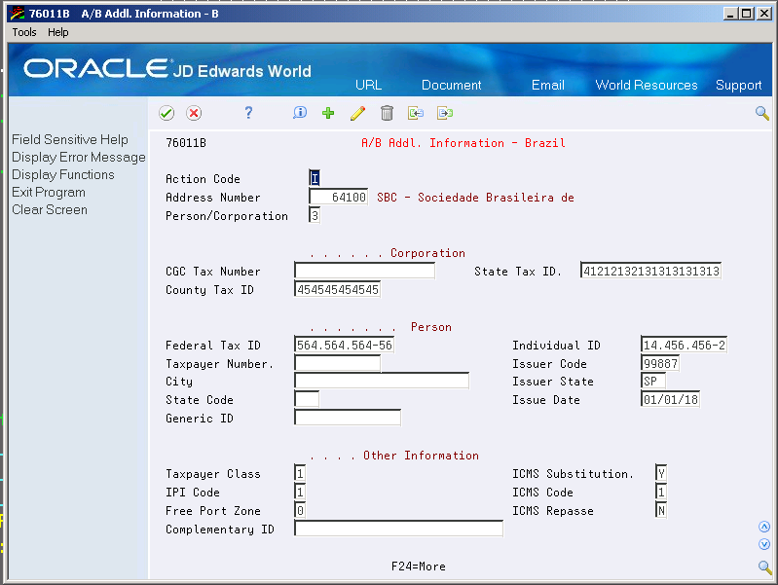This screenshot has height=585, width=778.
Task: Click the Inquire info bubble icon
Action: tap(300, 113)
